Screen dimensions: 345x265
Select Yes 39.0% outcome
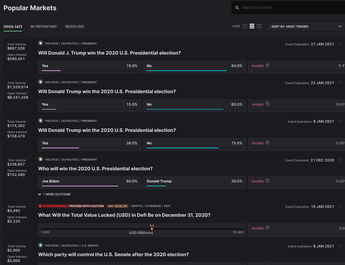tap(89, 145)
